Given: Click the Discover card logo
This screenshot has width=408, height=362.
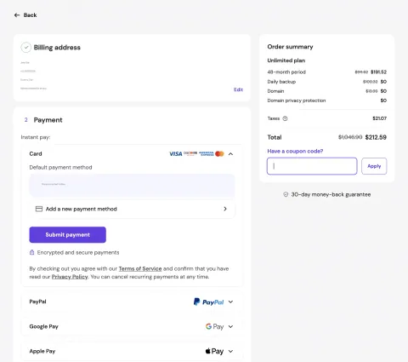Looking at the screenshot, I should pyautogui.click(x=190, y=153).
